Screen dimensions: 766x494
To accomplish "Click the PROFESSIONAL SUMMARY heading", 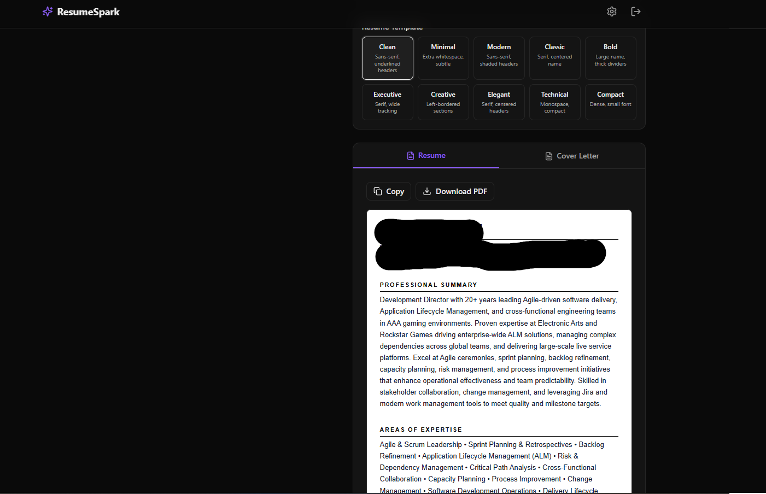I will (x=429, y=285).
